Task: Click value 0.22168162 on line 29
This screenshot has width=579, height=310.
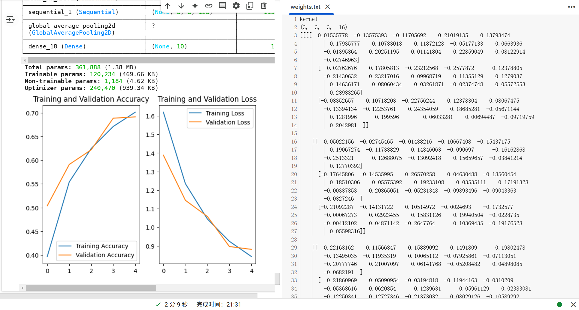Action: point(339,248)
